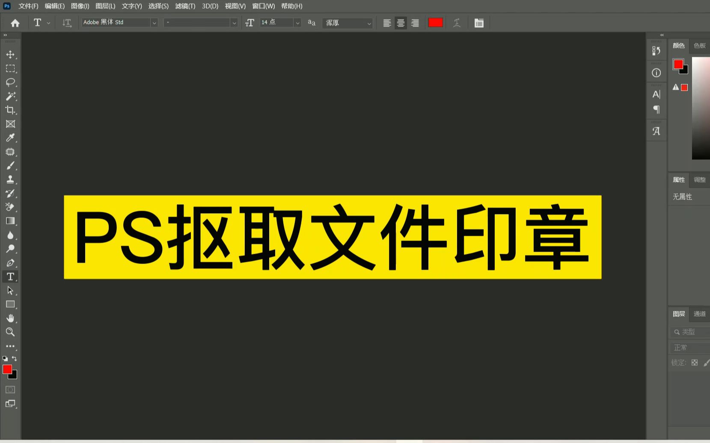This screenshot has width=710, height=443.
Task: Switch to the 调整 tab
Action: pyautogui.click(x=700, y=180)
